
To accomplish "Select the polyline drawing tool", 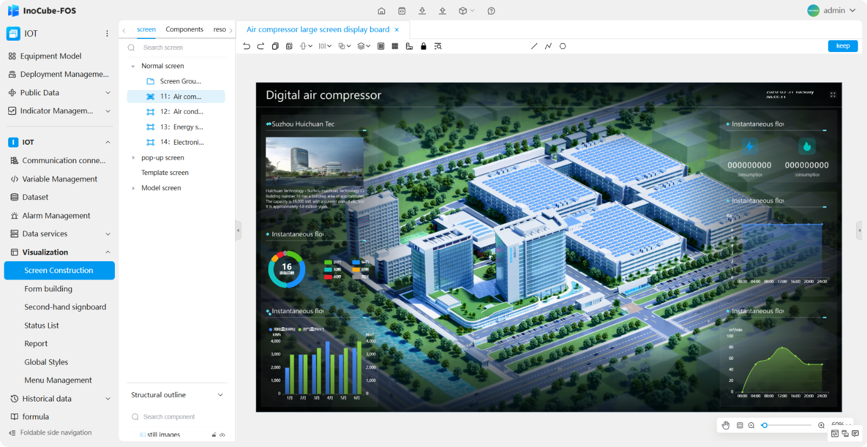I will pos(548,46).
